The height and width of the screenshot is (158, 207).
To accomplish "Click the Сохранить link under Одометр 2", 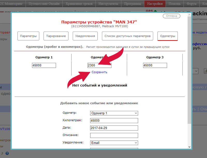I will pos(99,72).
